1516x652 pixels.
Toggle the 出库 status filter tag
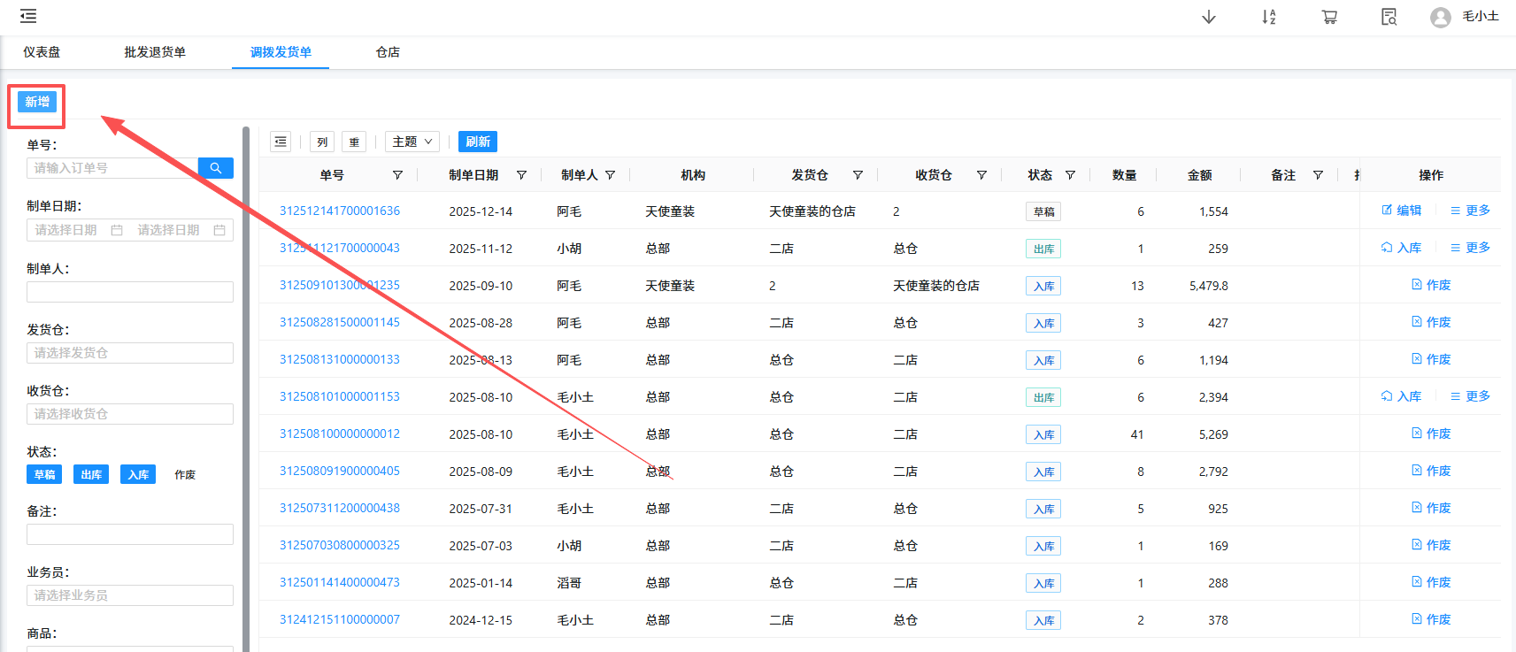pos(91,475)
